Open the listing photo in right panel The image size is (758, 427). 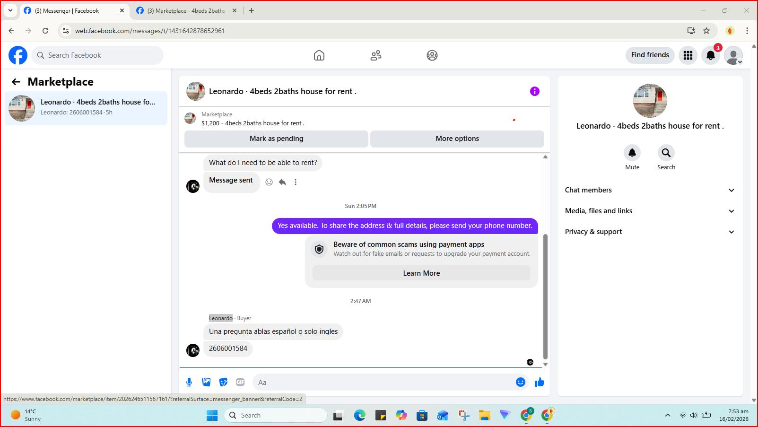coord(650,101)
